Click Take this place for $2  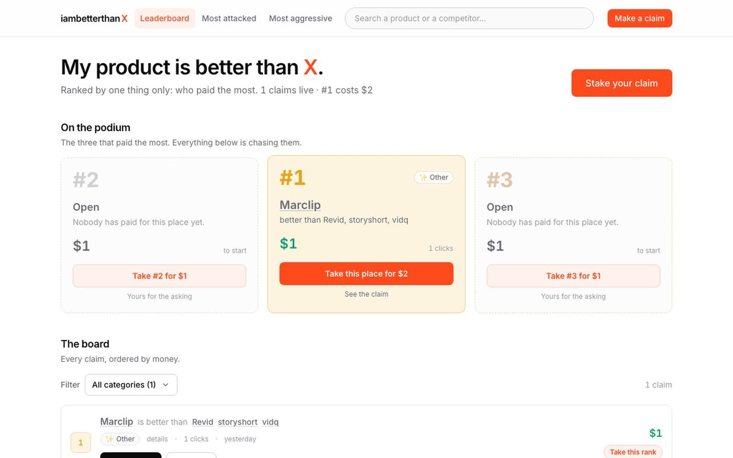click(366, 274)
